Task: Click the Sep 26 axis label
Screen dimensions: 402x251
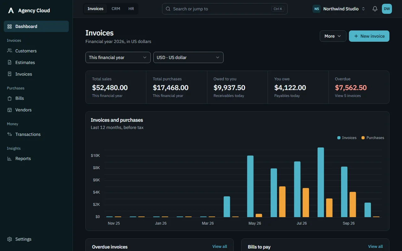Action: coord(349,223)
